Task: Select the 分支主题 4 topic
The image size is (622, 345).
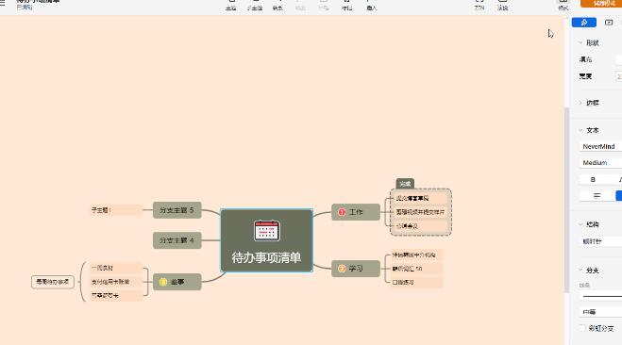Action: 177,240
